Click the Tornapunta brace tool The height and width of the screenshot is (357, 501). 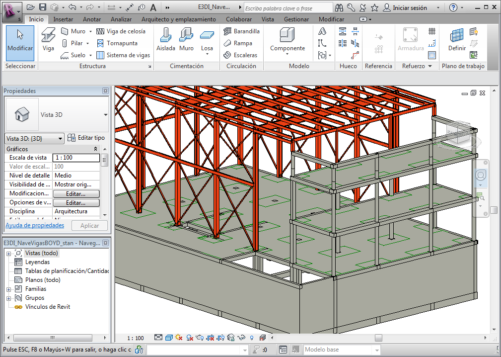tap(117, 43)
